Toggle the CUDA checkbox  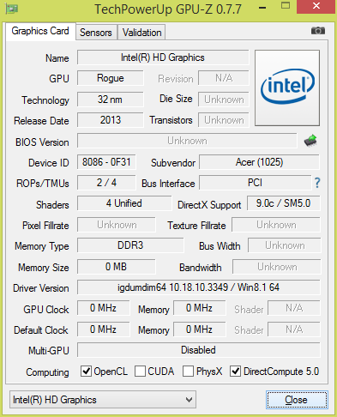[x=140, y=372]
